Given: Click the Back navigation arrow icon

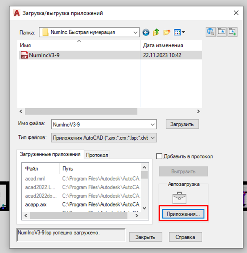Looking at the screenshot, I should 146,32.
